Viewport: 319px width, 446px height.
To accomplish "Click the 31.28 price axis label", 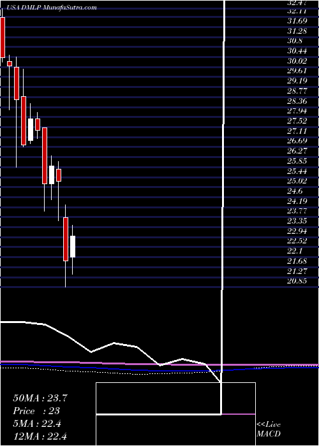I will tap(297, 31).
